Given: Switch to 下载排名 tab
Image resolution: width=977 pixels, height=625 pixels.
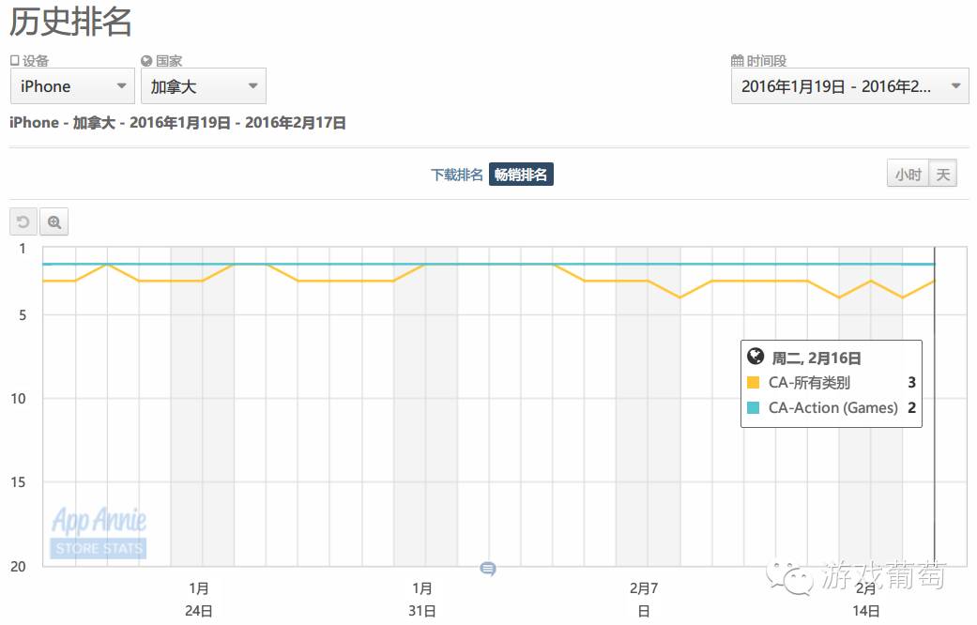Looking at the screenshot, I should [x=457, y=175].
